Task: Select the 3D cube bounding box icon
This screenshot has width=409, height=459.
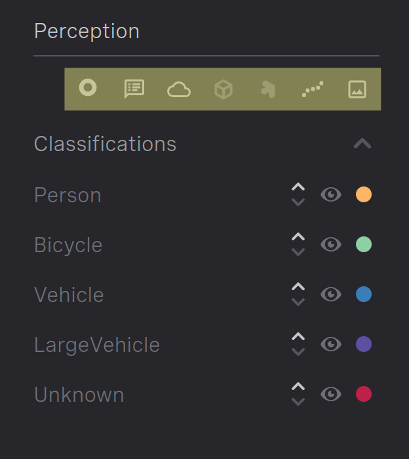Action: coord(224,89)
